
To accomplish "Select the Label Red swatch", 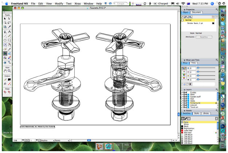I will click(x=188, y=130).
